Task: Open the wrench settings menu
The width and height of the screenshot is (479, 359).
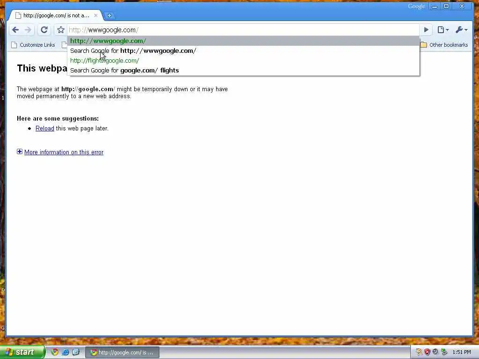Action: 461,29
